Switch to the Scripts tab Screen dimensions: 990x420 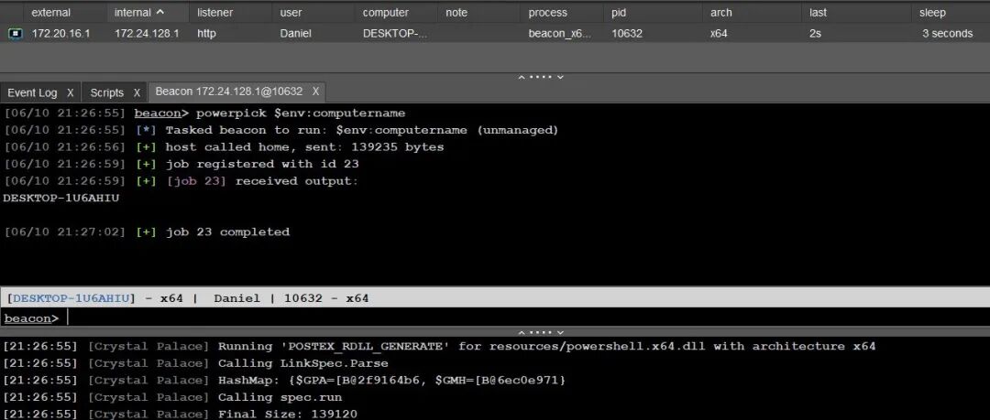(106, 92)
